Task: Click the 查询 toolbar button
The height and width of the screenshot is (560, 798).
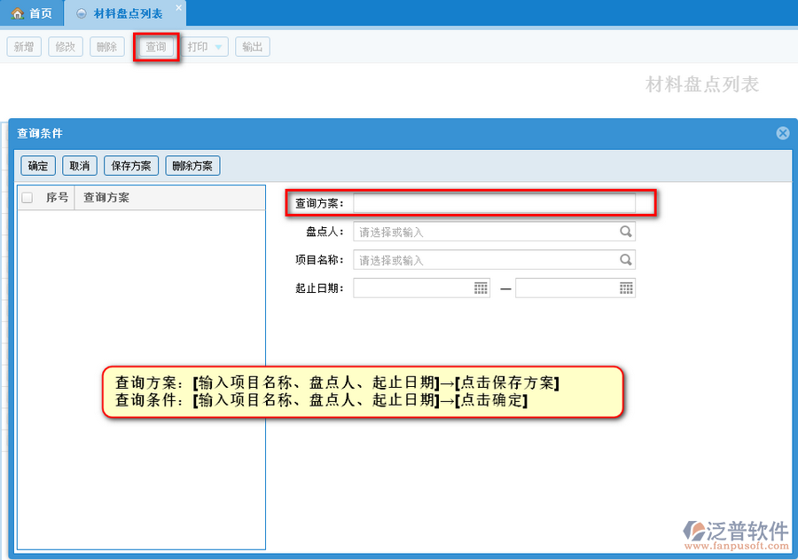Action: pyautogui.click(x=156, y=47)
